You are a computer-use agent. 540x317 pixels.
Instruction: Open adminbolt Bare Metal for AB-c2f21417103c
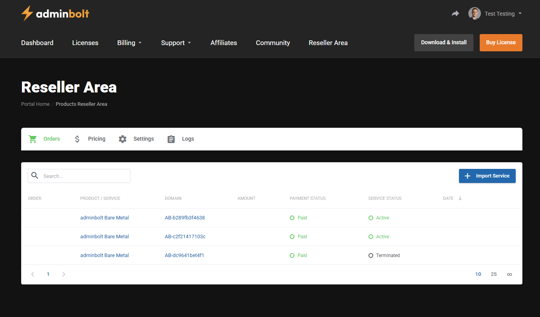pyautogui.click(x=105, y=237)
